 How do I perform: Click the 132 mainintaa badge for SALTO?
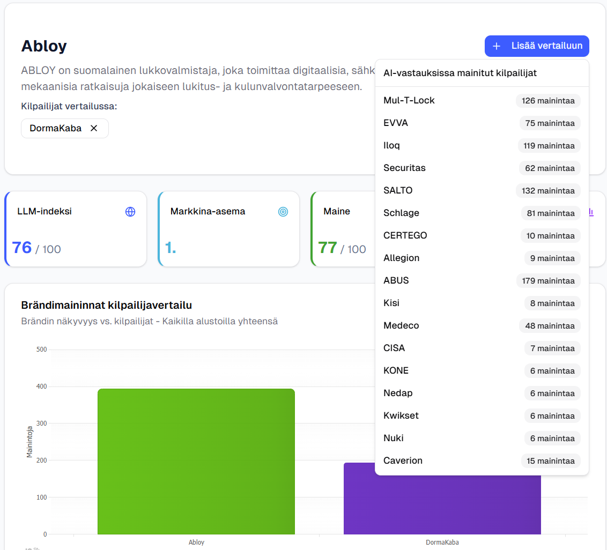[x=548, y=191]
